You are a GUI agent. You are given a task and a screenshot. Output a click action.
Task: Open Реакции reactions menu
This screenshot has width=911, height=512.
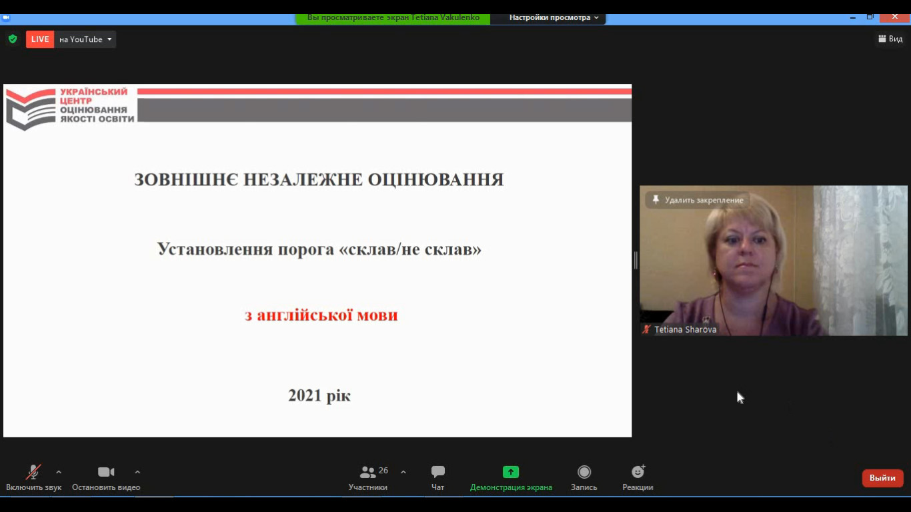[x=638, y=478]
